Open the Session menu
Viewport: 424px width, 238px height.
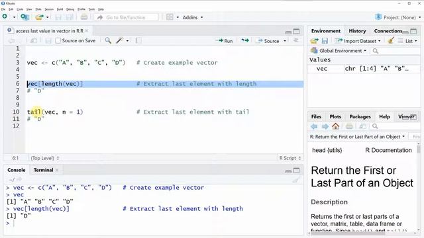[x=49, y=9]
